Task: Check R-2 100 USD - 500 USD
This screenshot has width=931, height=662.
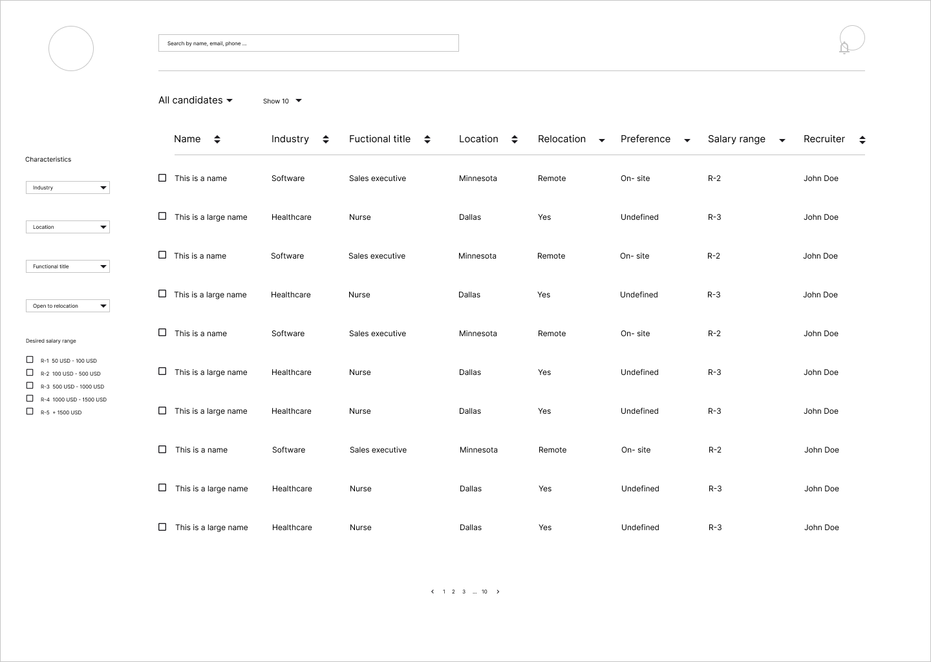Action: (x=30, y=372)
